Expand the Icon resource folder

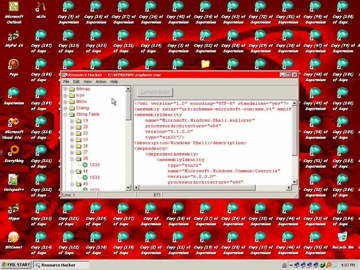65,95
